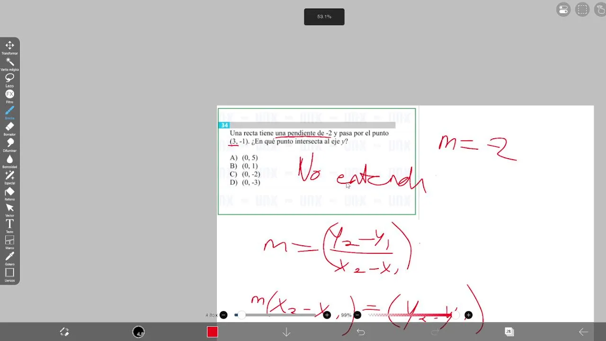Tap the hand gesture icon at top right
The height and width of the screenshot is (341, 606).
(601, 9)
